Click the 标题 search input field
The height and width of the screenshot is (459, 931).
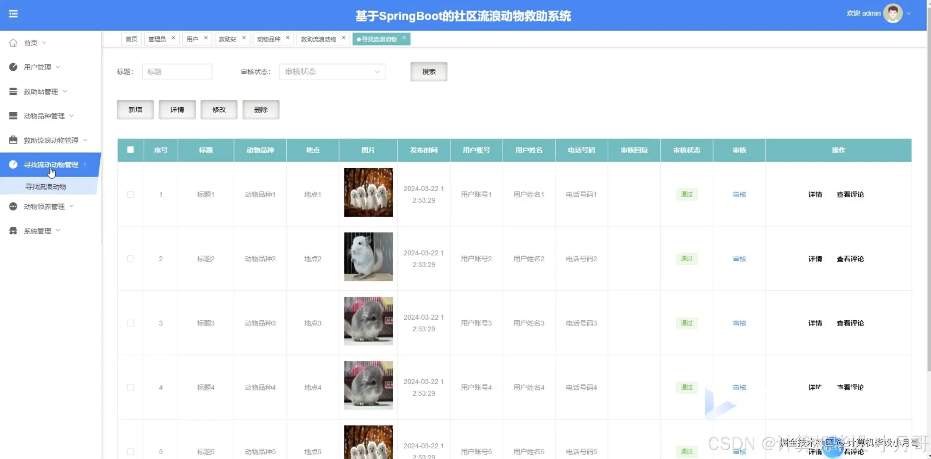tap(177, 72)
